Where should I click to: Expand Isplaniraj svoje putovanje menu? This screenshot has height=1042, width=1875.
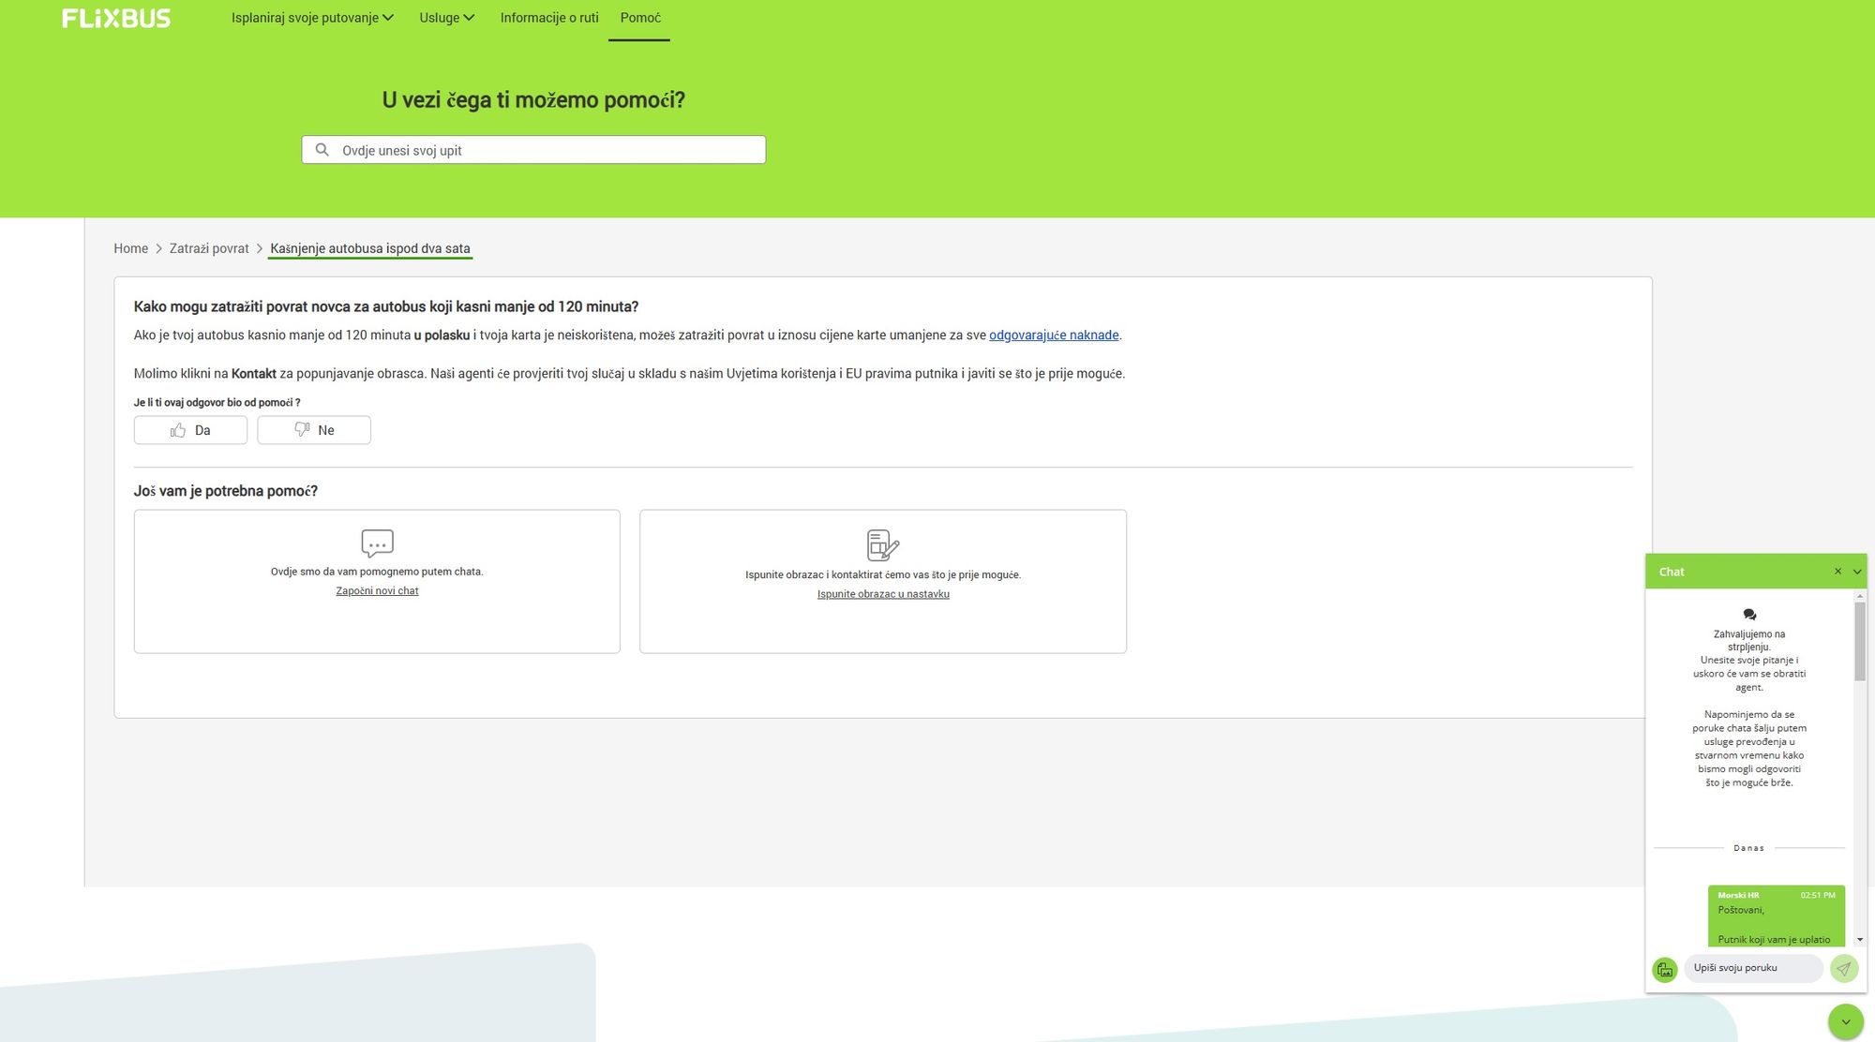[x=312, y=18]
